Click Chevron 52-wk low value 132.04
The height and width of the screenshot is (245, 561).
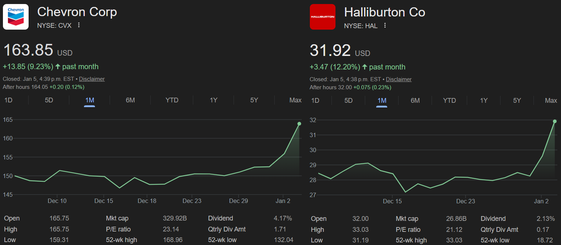point(283,240)
